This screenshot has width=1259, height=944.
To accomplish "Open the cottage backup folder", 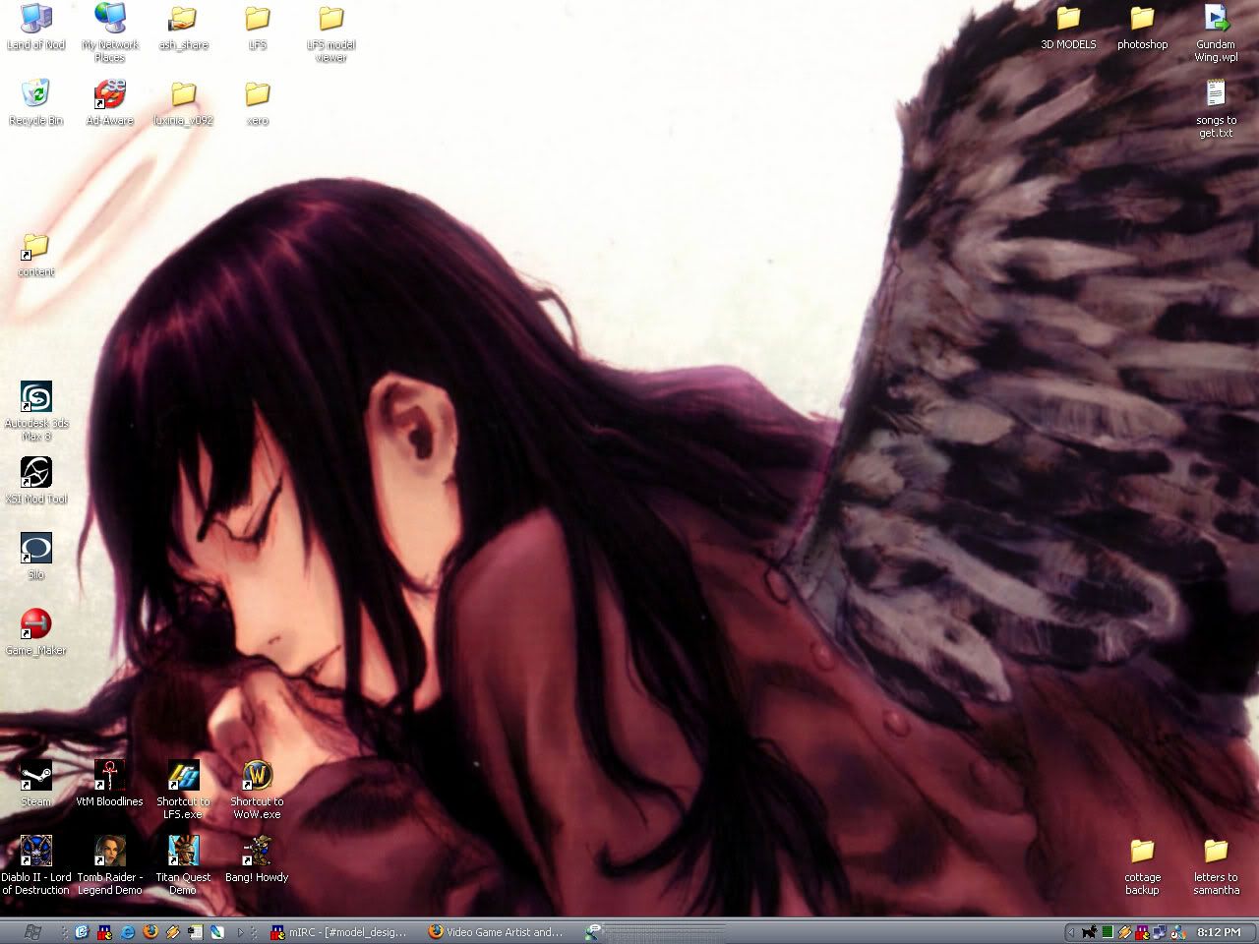I will [x=1142, y=864].
